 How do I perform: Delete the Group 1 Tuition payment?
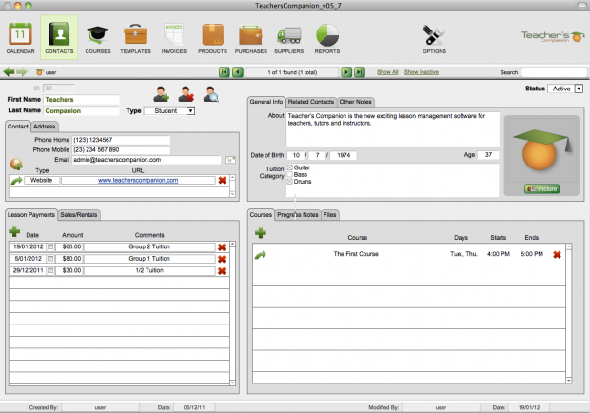[222, 259]
